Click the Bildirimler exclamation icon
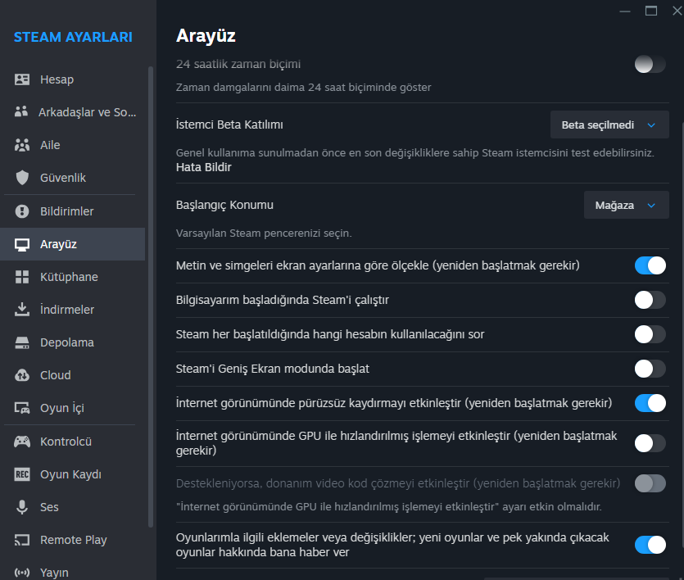684x580 pixels. 22,211
